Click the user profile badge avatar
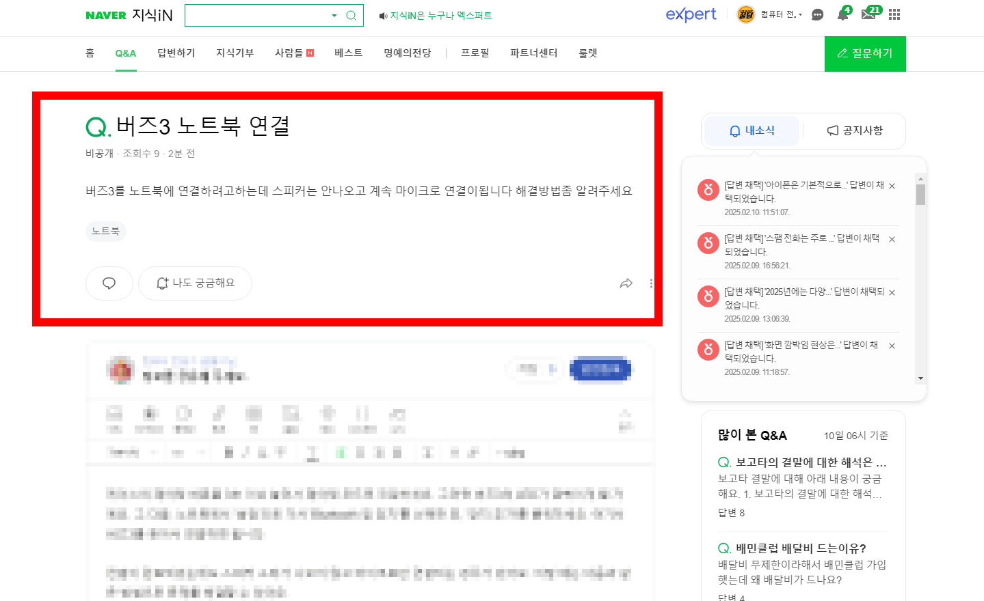 (745, 14)
